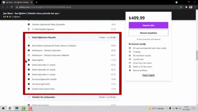
Task: Open the Kupon Uygula link
Action: 148,75
